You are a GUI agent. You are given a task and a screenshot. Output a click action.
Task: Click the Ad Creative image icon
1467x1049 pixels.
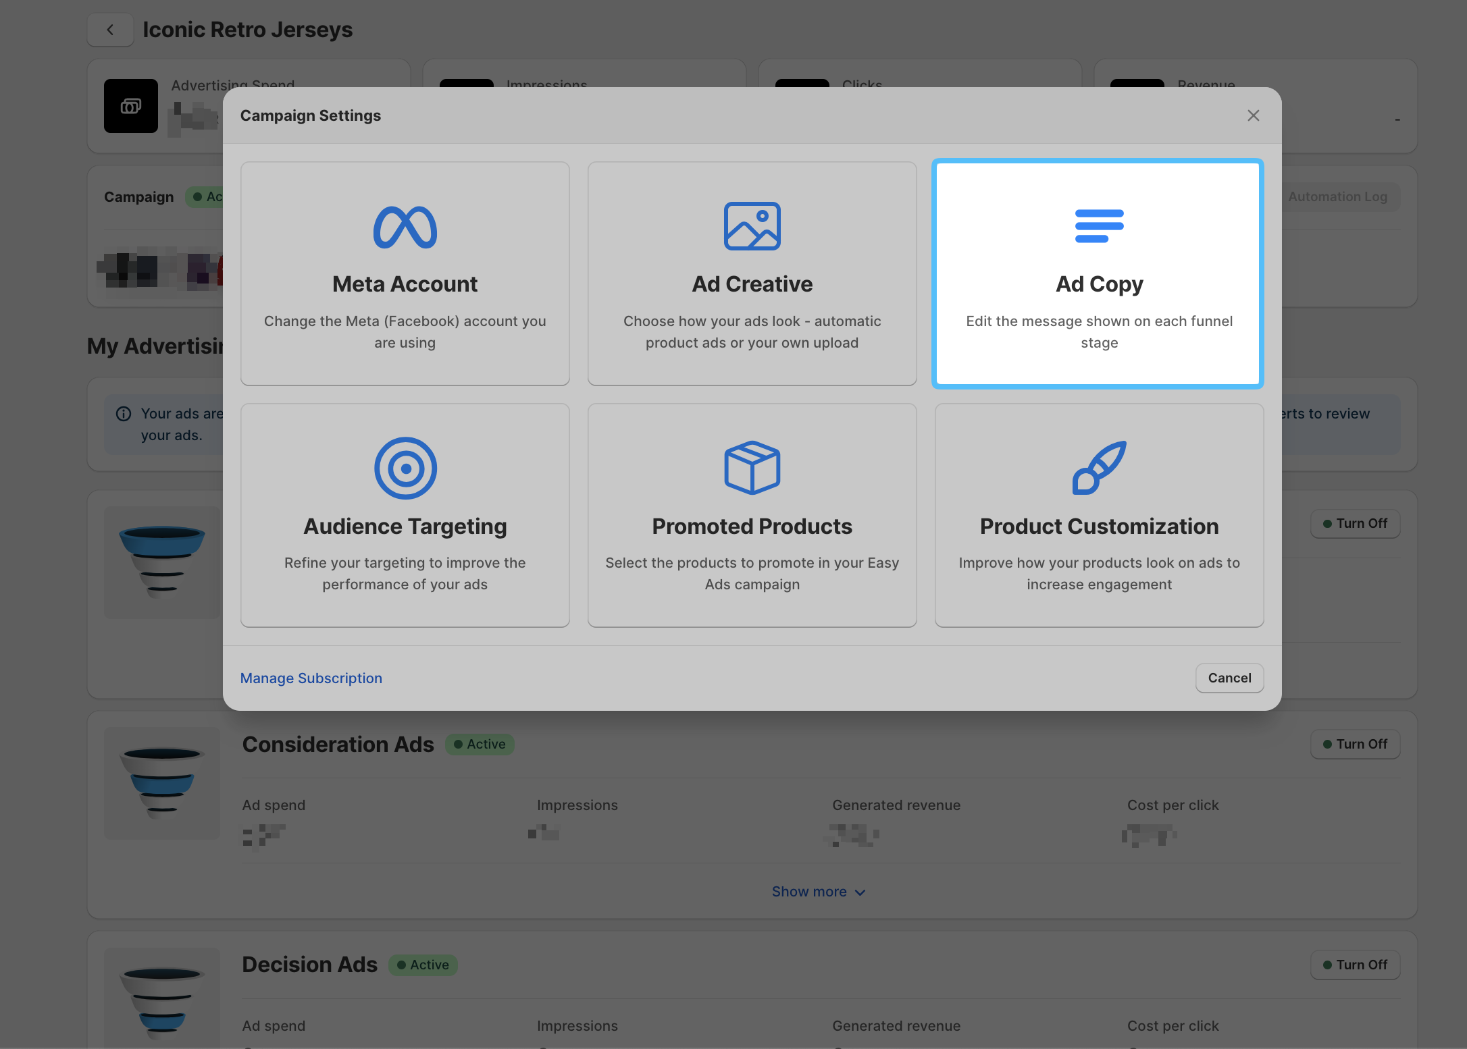click(752, 226)
